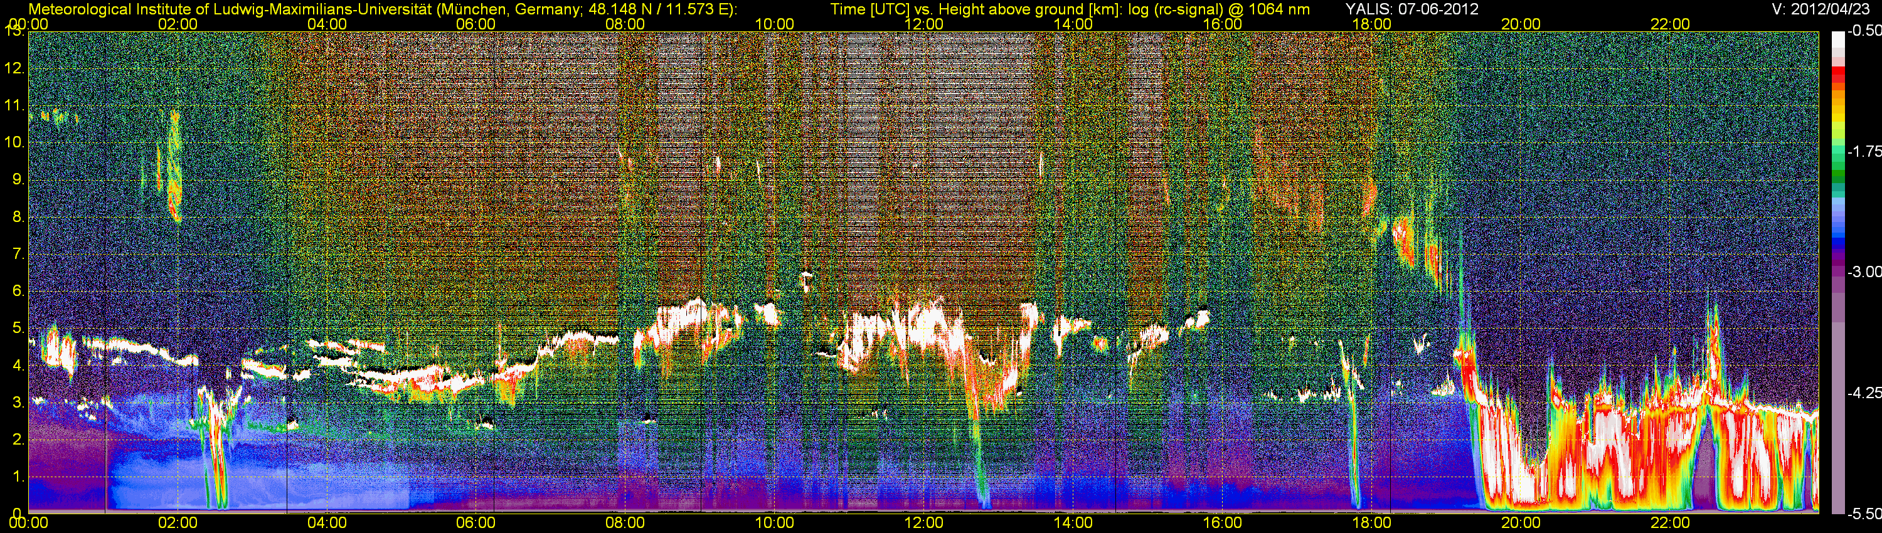Click the 12:00 label on the top time axis

click(923, 24)
